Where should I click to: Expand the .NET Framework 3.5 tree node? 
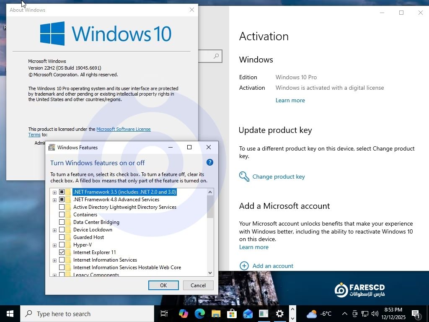[54, 192]
